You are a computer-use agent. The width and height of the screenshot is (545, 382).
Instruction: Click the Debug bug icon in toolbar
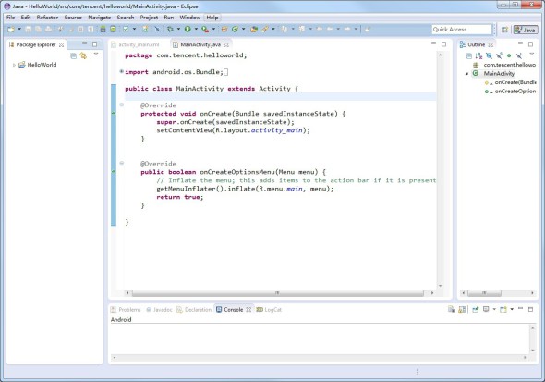tap(170, 30)
